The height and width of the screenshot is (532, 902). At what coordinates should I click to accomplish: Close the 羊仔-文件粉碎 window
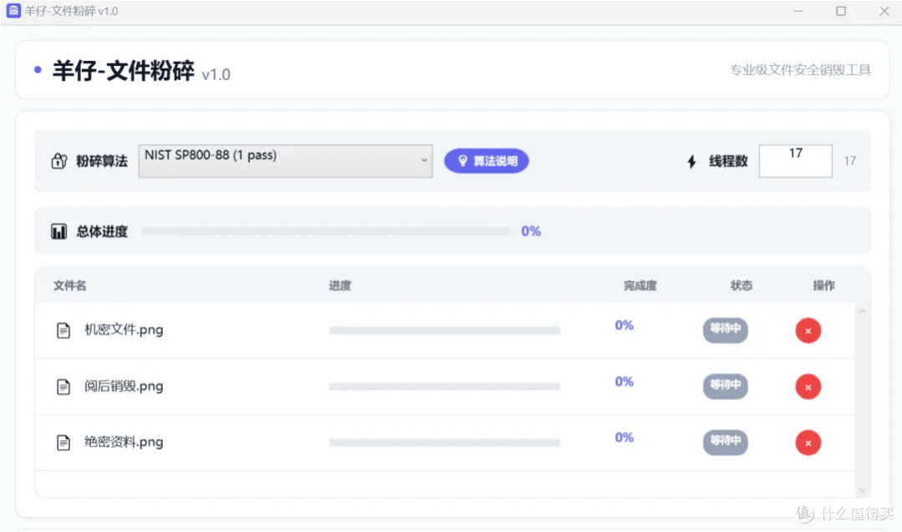point(884,11)
